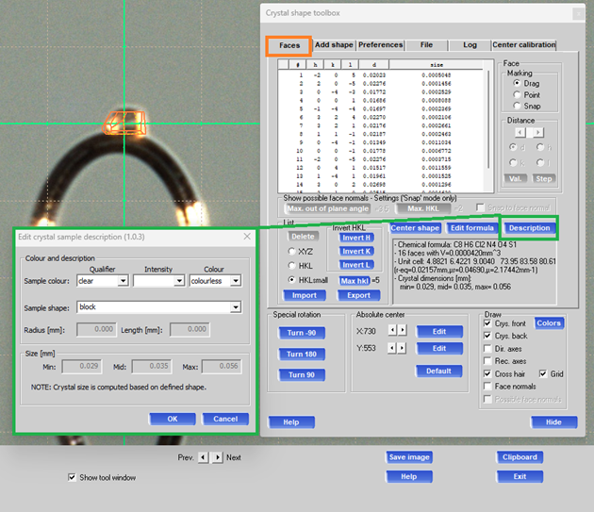Open the Center calibration tab

point(523,44)
